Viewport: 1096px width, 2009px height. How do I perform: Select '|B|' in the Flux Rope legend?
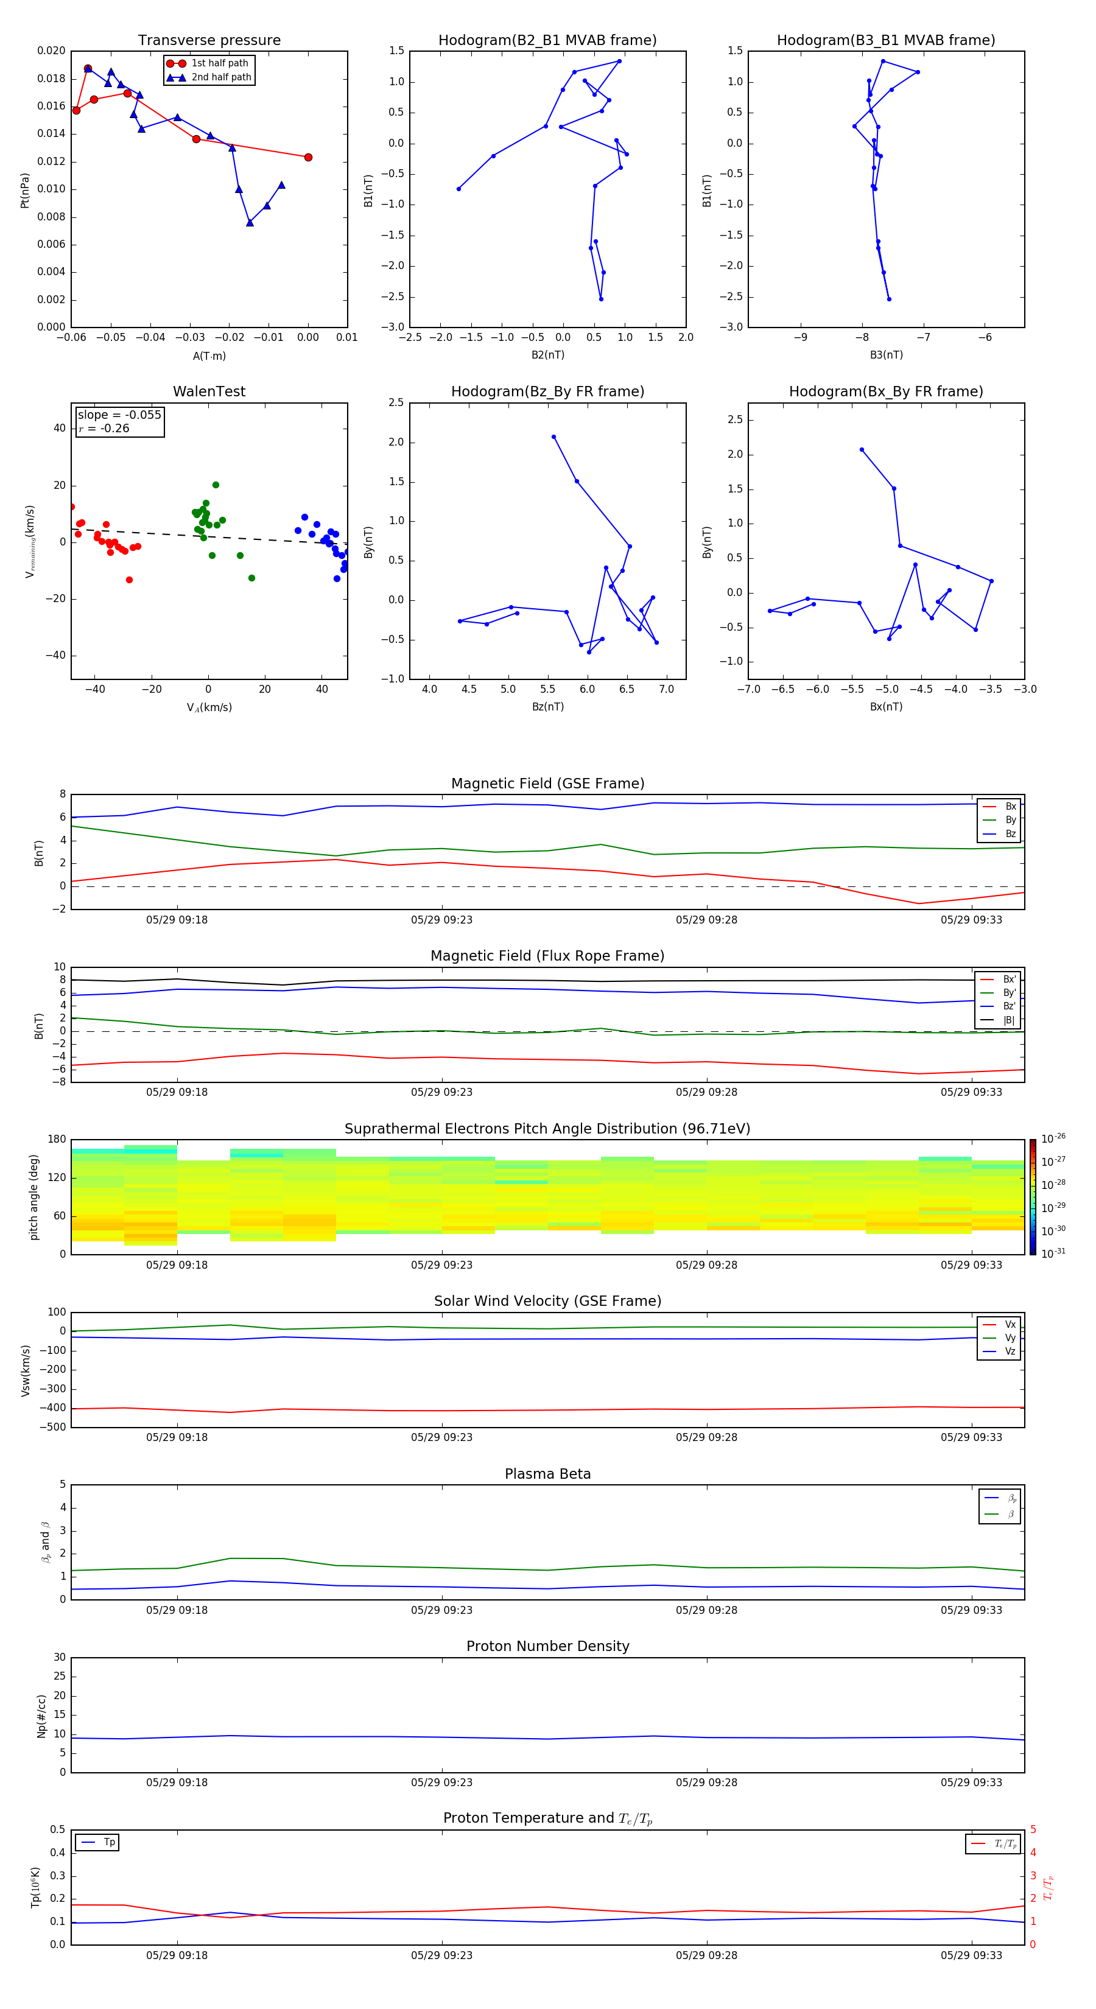pyautogui.click(x=998, y=1020)
